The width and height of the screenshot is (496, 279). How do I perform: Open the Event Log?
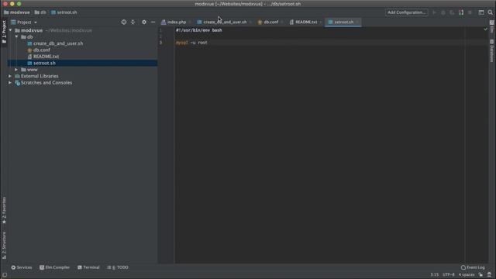coord(473,267)
